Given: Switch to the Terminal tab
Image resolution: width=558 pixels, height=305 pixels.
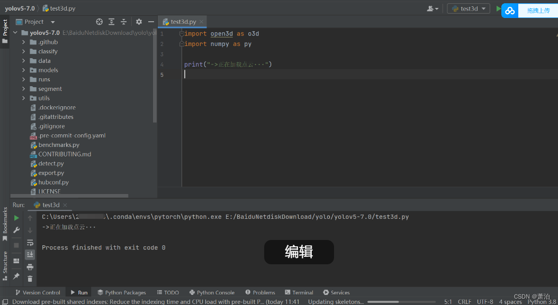Looking at the screenshot, I should pyautogui.click(x=299, y=292).
